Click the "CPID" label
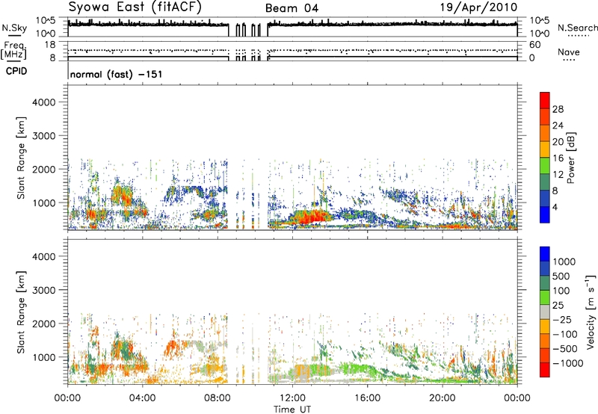Image resolution: width=598 pixels, height=414 pixels. click(16, 71)
